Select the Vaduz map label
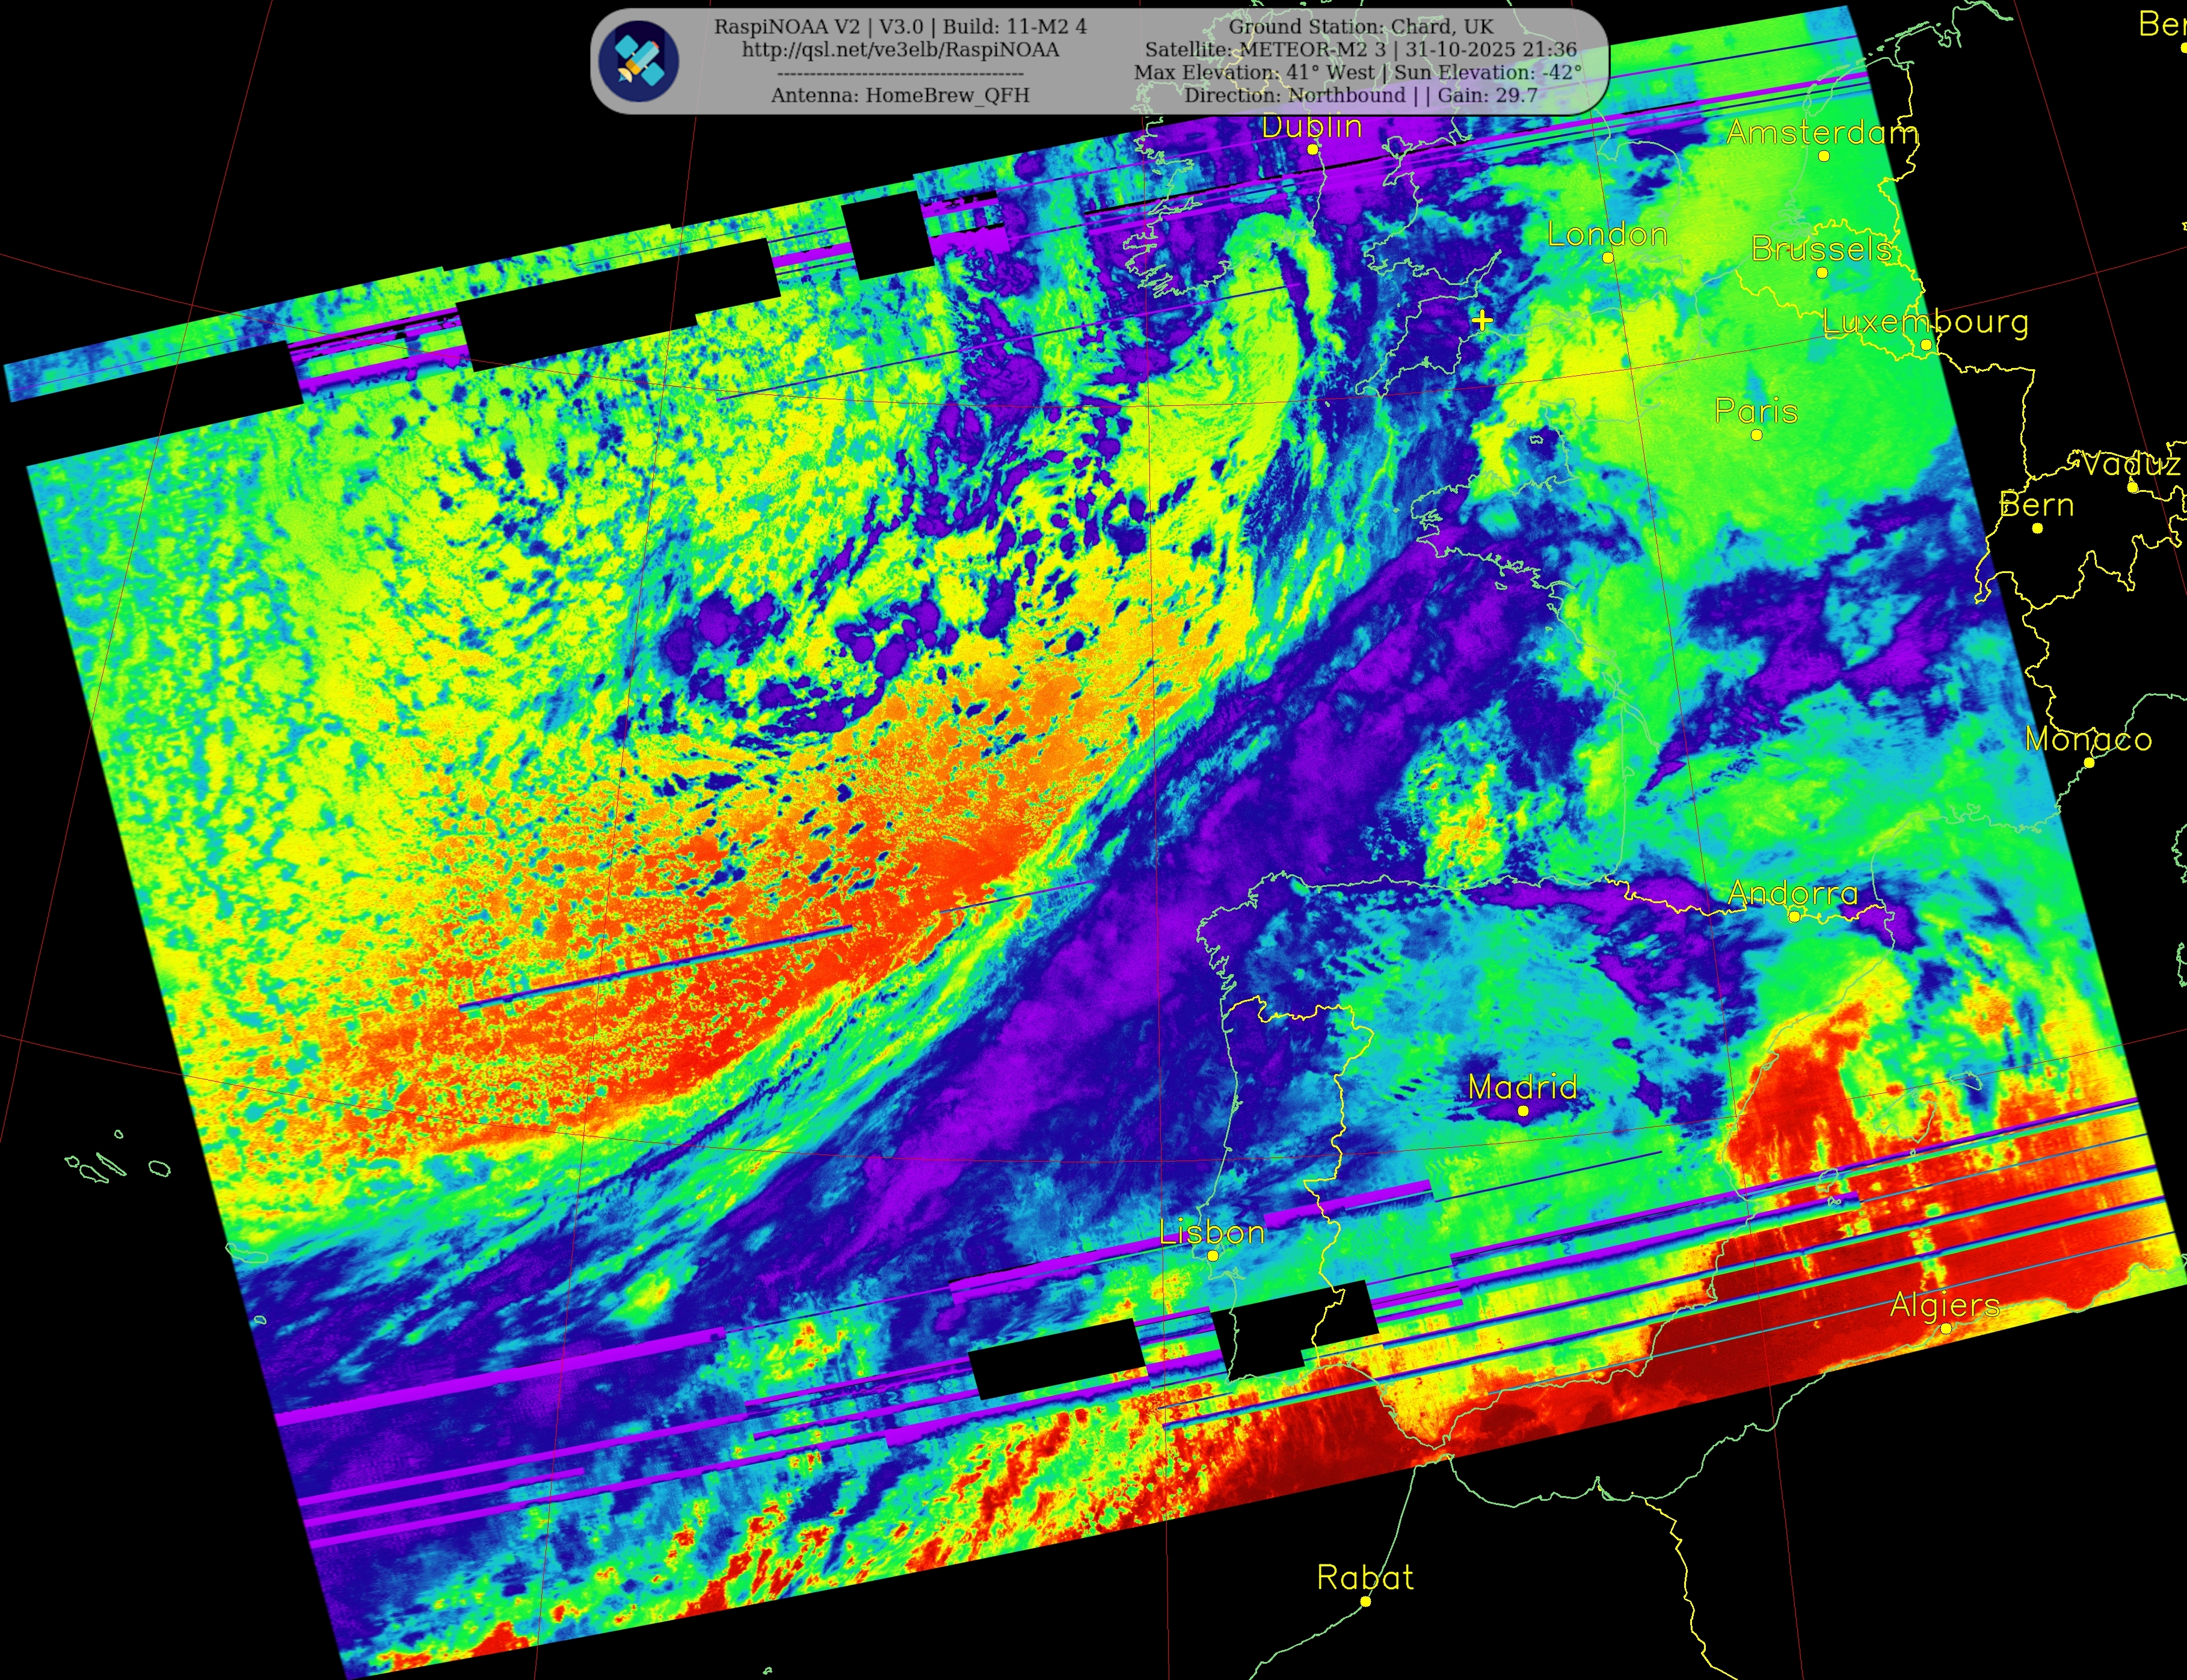The height and width of the screenshot is (1680, 2187). [x=2130, y=464]
